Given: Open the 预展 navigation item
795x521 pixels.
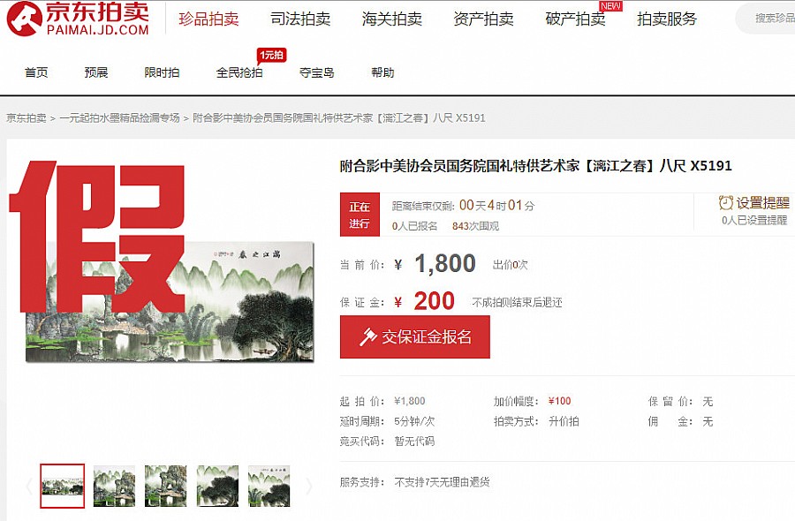Looking at the screenshot, I should [x=96, y=72].
